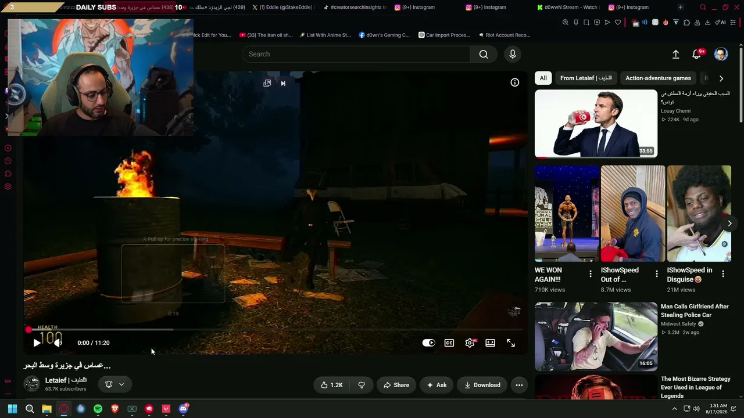This screenshot has height=418, width=744.
Task: Open browser downloads icon
Action: pos(707,23)
